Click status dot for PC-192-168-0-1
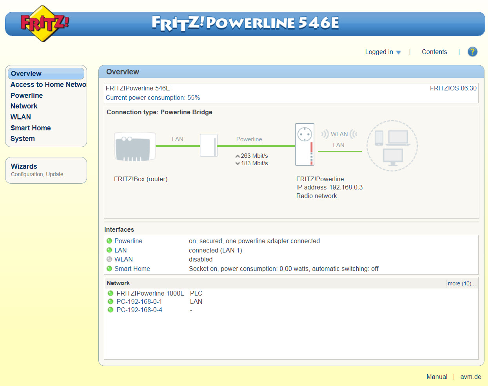This screenshot has width=488, height=386. point(111,301)
